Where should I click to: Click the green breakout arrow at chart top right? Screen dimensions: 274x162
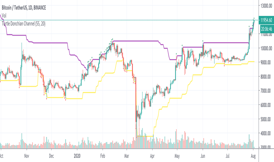254,18
